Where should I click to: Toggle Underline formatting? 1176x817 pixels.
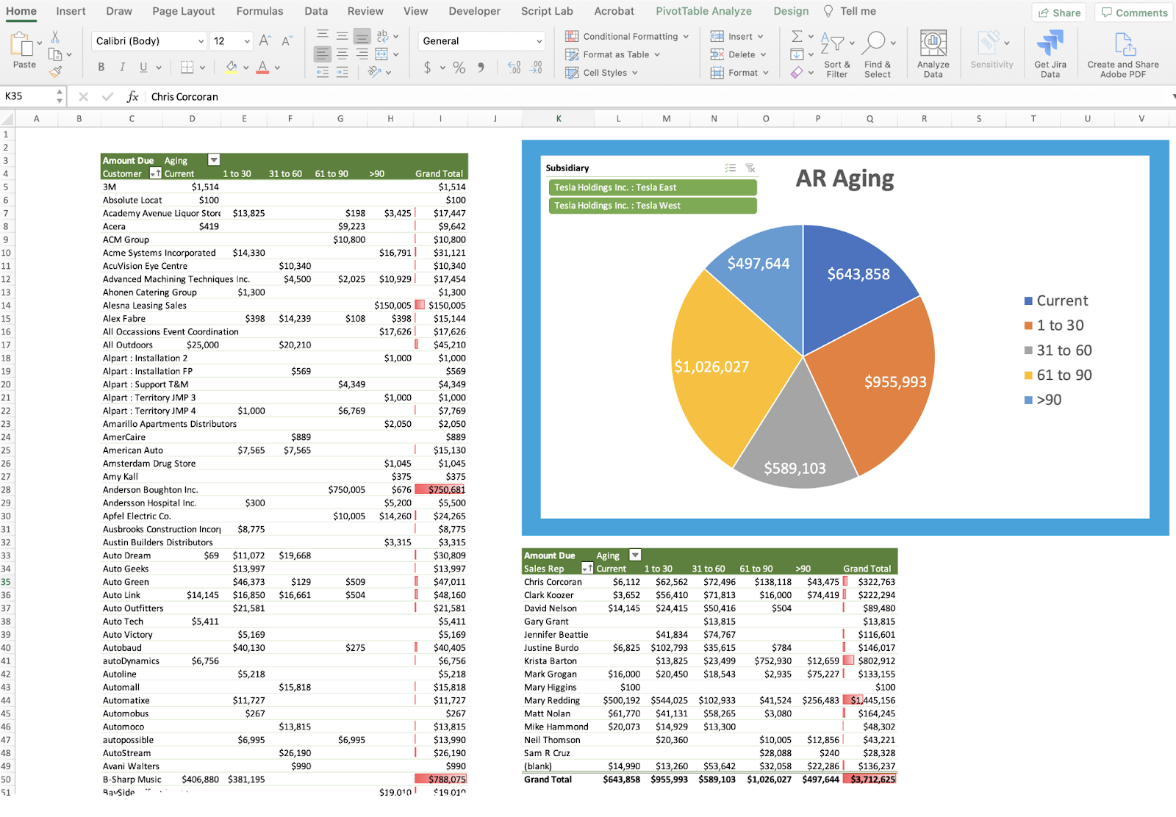click(x=143, y=68)
